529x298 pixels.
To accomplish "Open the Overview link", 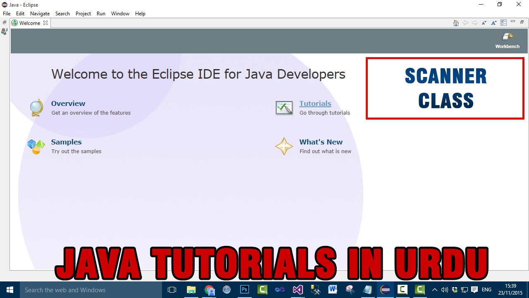I will 68,103.
